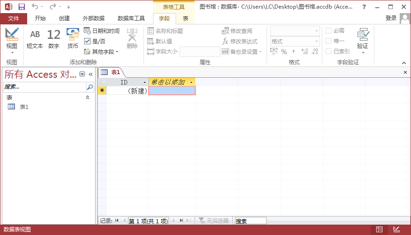Screen dimensions: 411x235
Task: Click the Redo arrow icon
Action: (53, 6)
